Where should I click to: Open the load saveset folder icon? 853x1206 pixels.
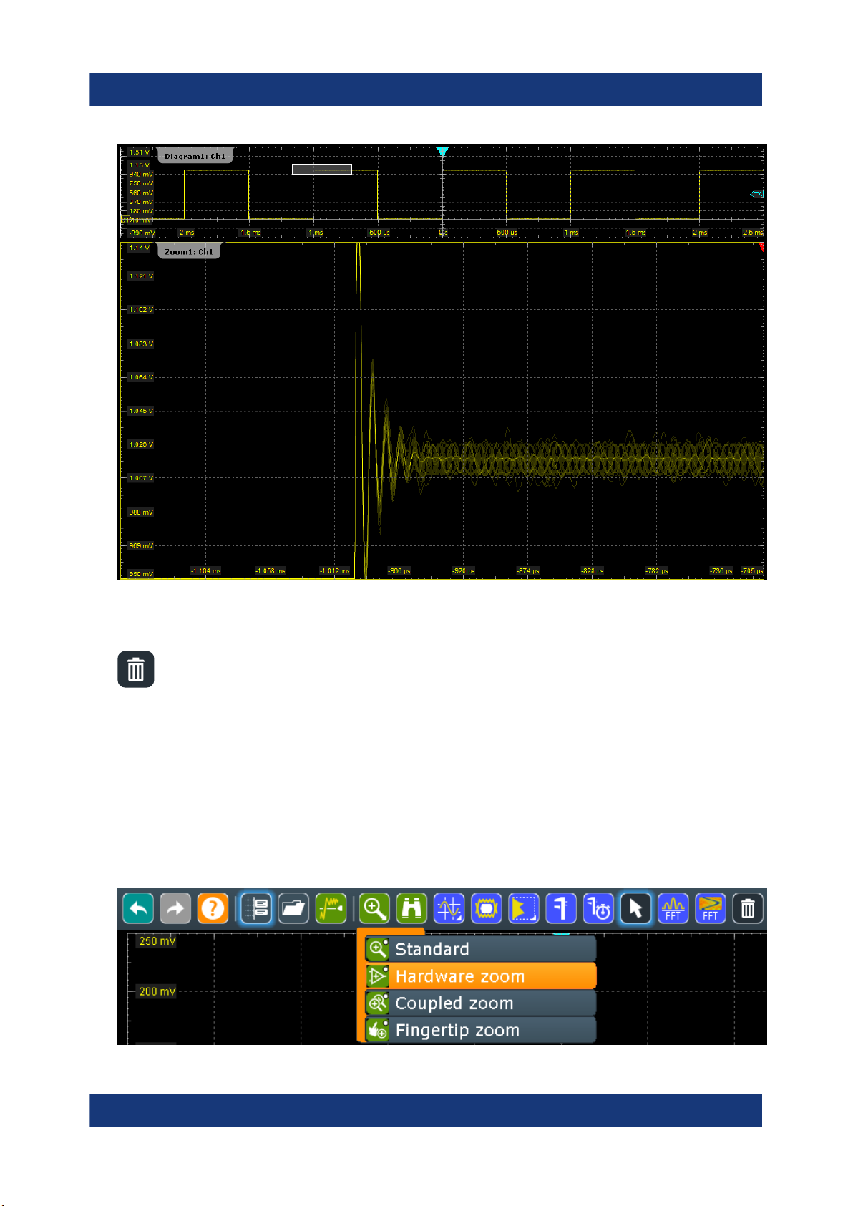click(x=293, y=909)
